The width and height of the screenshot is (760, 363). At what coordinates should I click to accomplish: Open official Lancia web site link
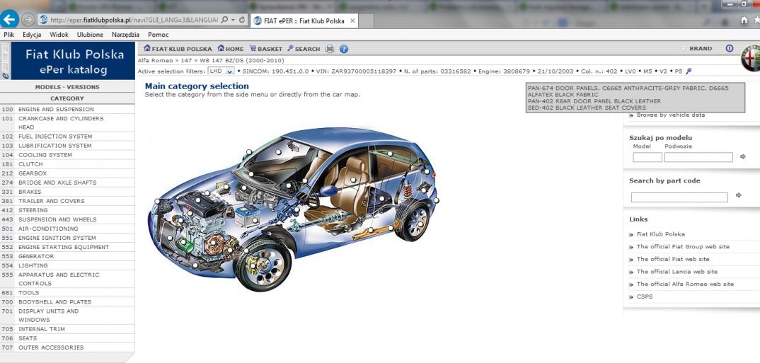(677, 272)
